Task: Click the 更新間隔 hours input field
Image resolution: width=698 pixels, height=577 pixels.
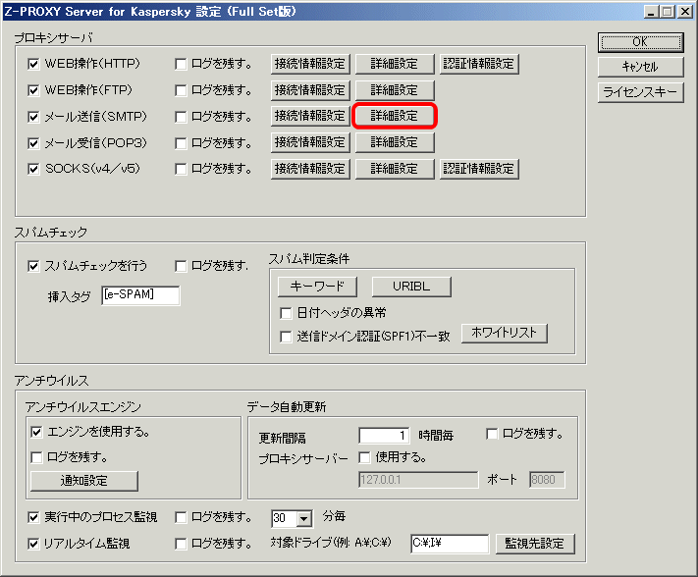Action: click(x=385, y=435)
